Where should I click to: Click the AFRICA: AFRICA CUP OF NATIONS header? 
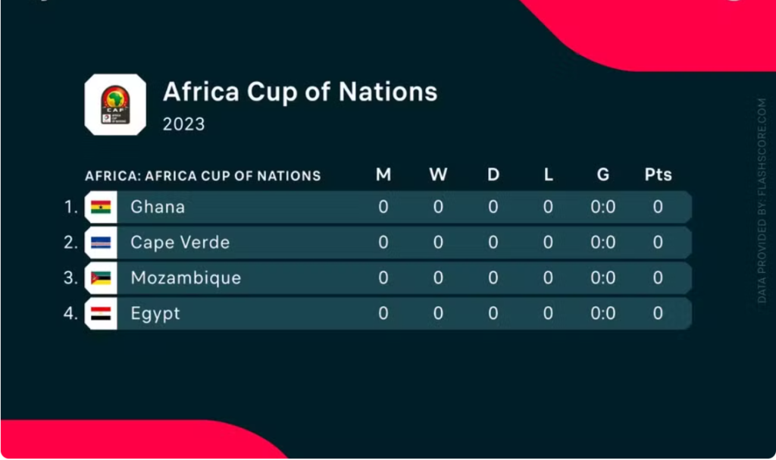pos(202,176)
